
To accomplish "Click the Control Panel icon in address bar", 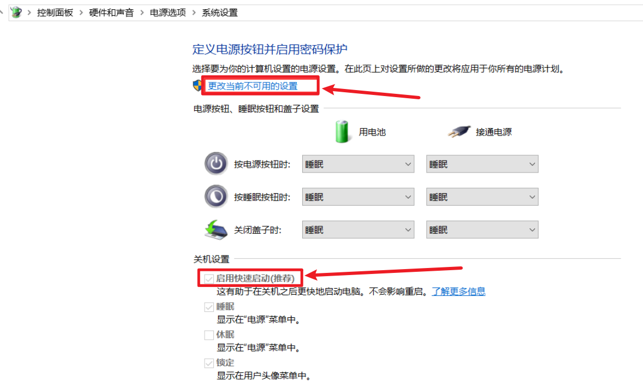I will pos(16,12).
